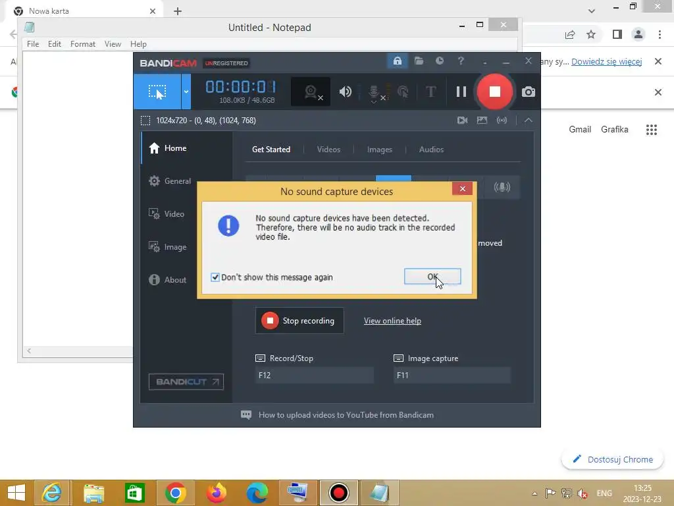Open the output folder icon
Image resolution: width=674 pixels, height=506 pixels.
419,61
